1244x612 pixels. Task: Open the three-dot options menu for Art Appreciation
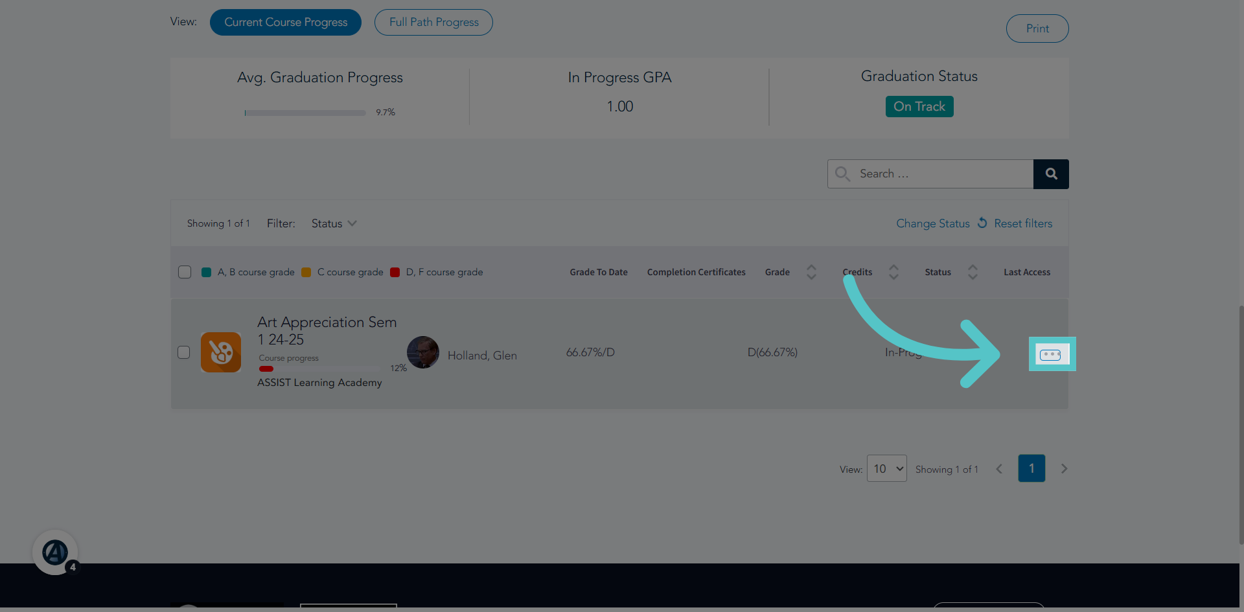(x=1050, y=354)
